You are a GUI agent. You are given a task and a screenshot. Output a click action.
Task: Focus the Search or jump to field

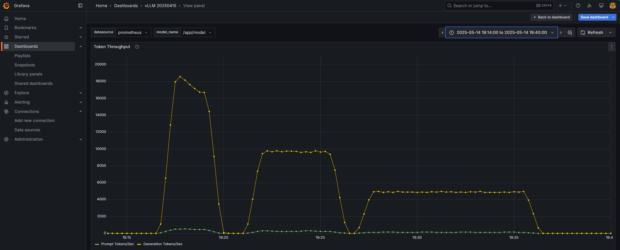(499, 5)
